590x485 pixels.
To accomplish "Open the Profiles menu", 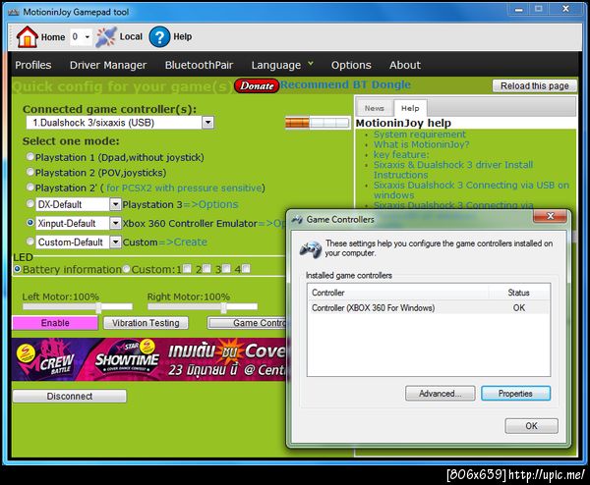I will (x=33, y=65).
